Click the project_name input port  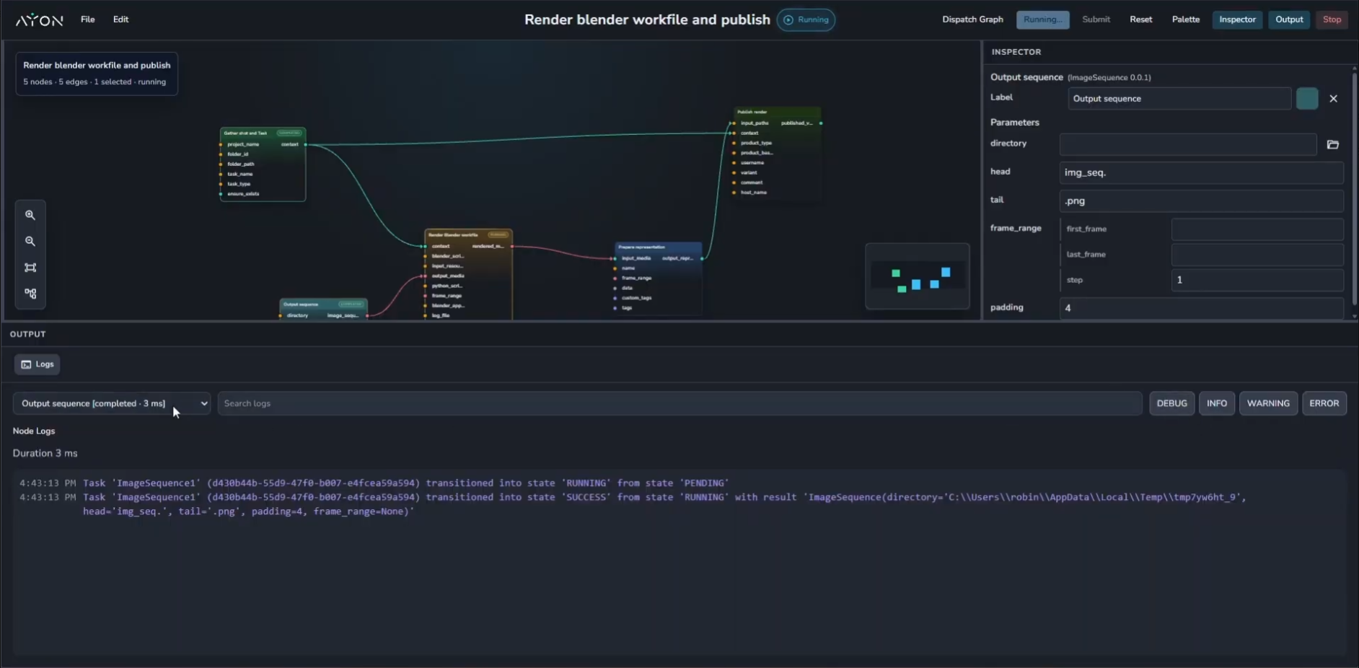pyautogui.click(x=221, y=144)
